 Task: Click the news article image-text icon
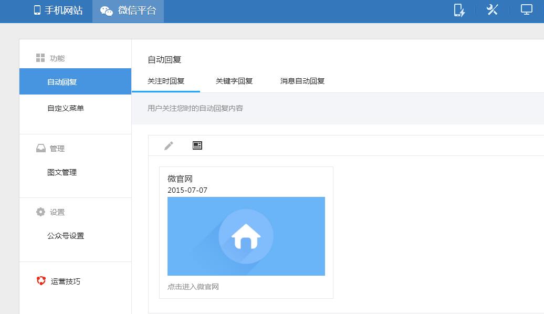point(197,145)
